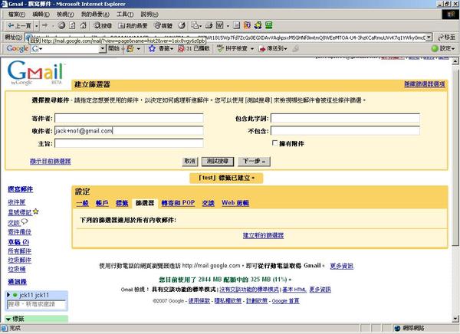The height and width of the screenshot is (334, 460).
Task: Click the Next Step (下一步 ») button
Action: click(x=254, y=162)
